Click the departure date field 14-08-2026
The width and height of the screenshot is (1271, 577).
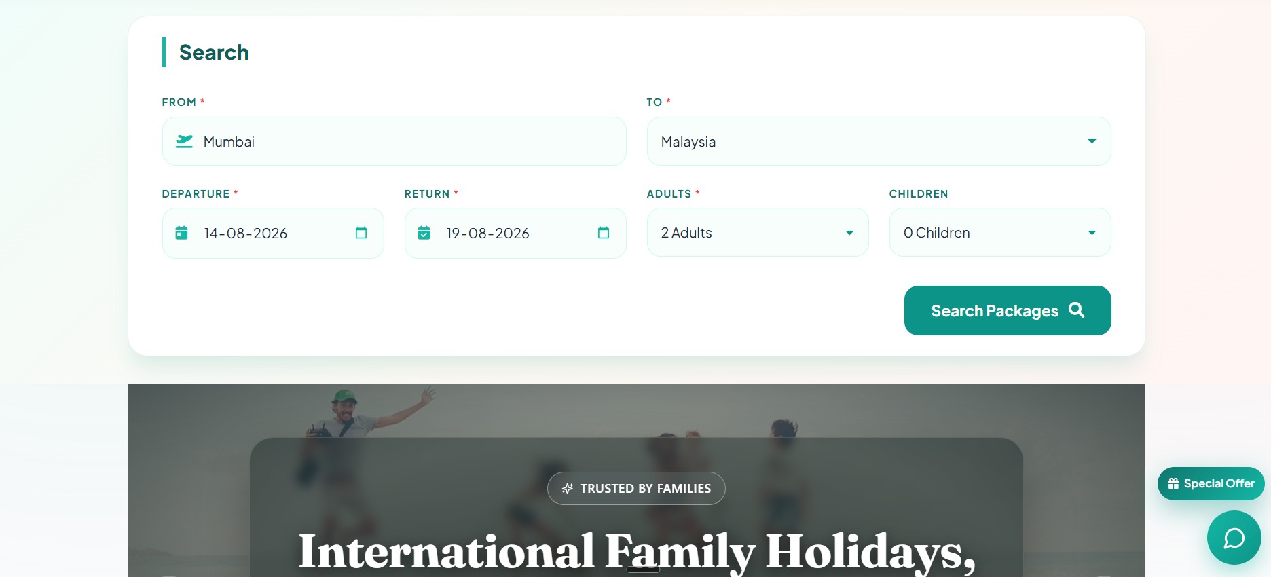[x=273, y=233]
